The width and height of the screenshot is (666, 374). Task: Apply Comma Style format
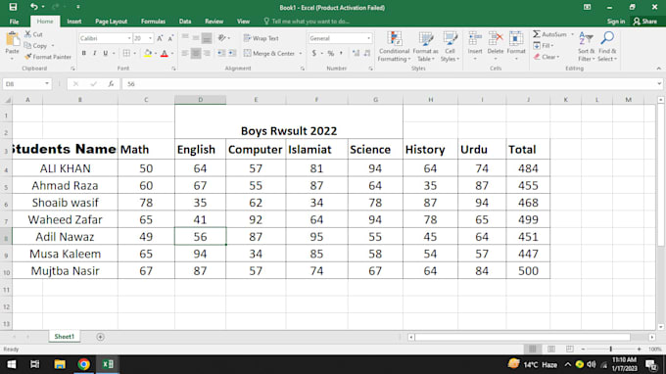tap(341, 53)
